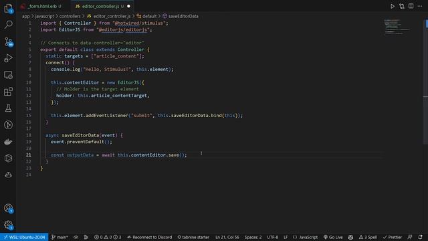Click the feedback icon in status bar
Viewport: 428px width, 241px height.
click(410, 237)
